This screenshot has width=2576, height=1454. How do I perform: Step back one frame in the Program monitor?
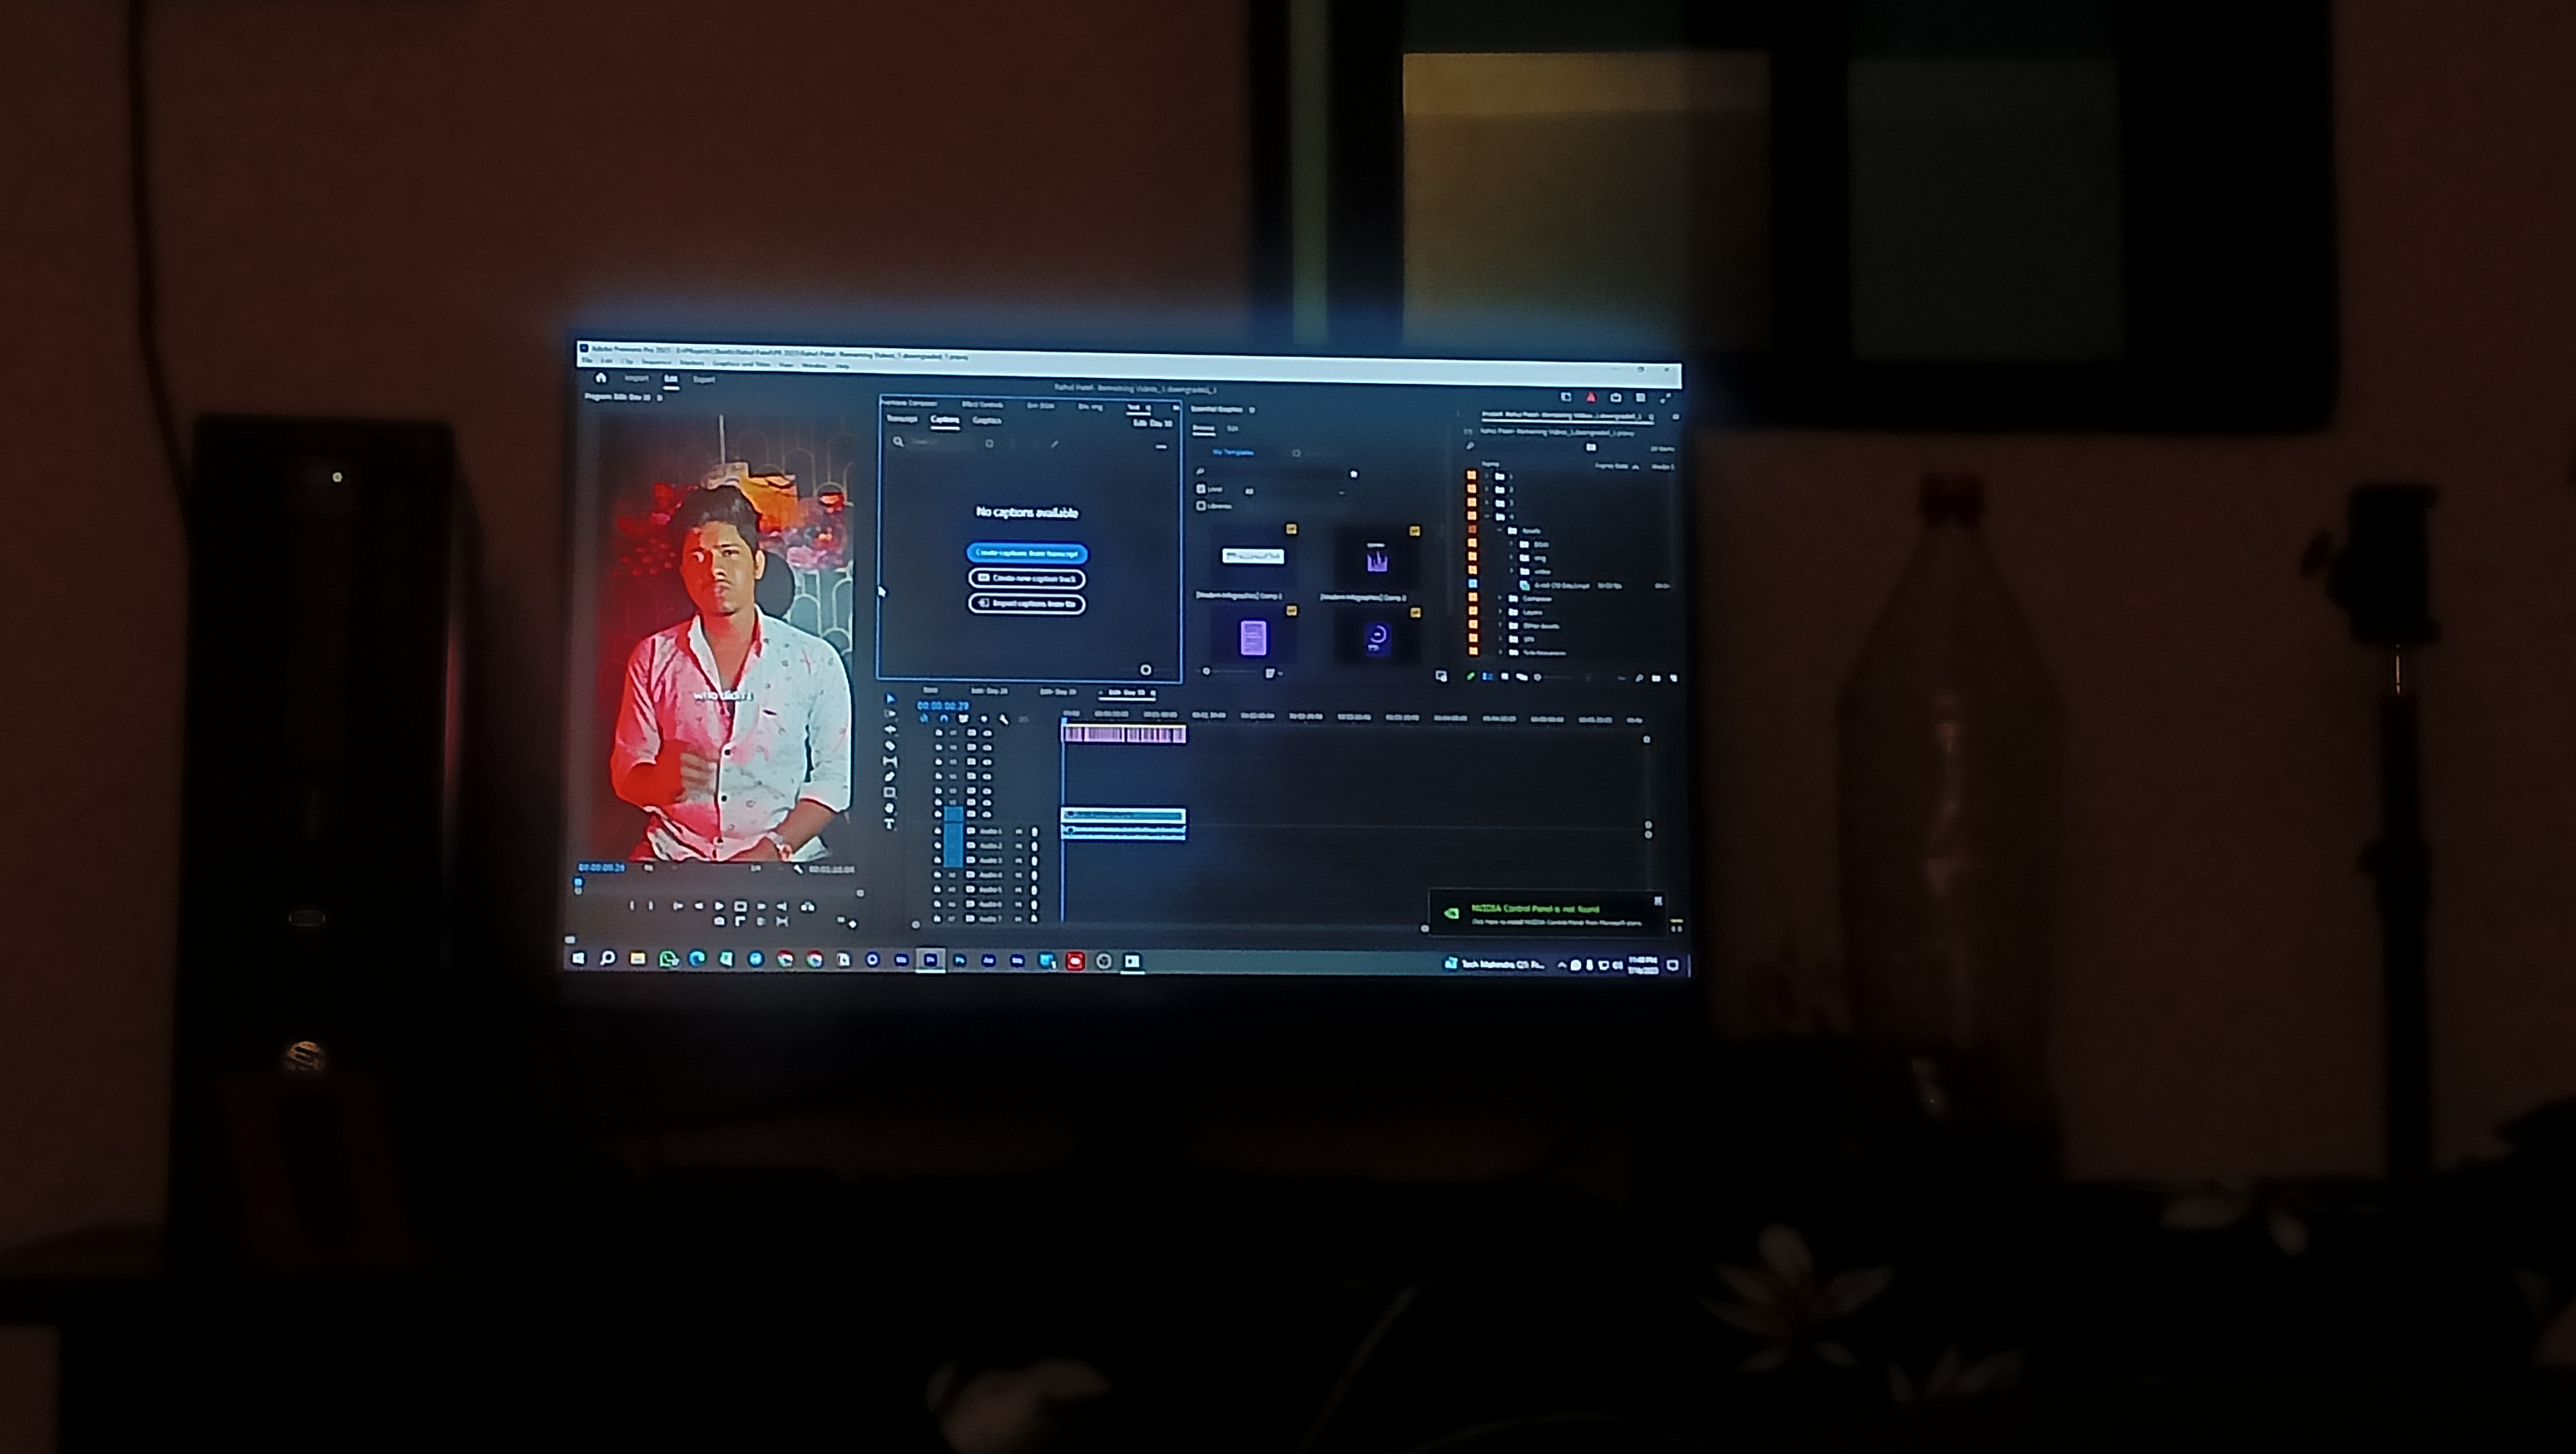(x=698, y=906)
